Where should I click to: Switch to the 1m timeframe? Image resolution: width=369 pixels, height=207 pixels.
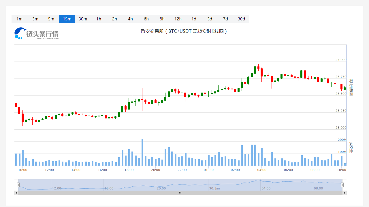(19, 19)
